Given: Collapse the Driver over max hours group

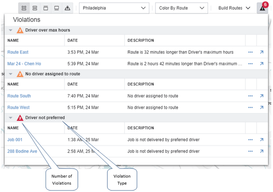Looking at the screenshot, I should [11, 30].
